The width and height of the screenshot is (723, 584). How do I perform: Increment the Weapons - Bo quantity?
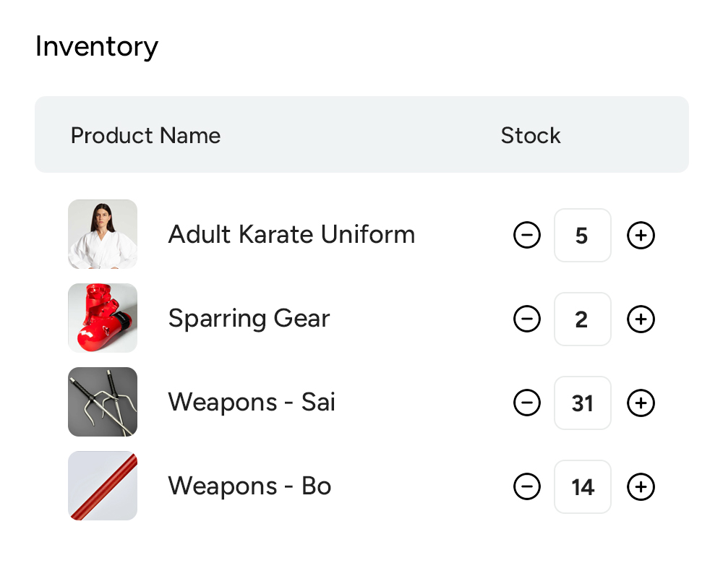tap(641, 486)
